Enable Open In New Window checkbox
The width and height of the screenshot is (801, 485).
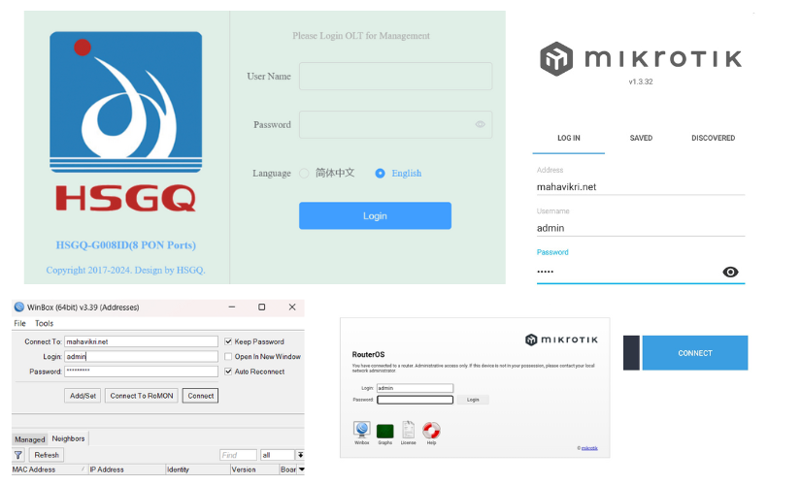click(228, 356)
